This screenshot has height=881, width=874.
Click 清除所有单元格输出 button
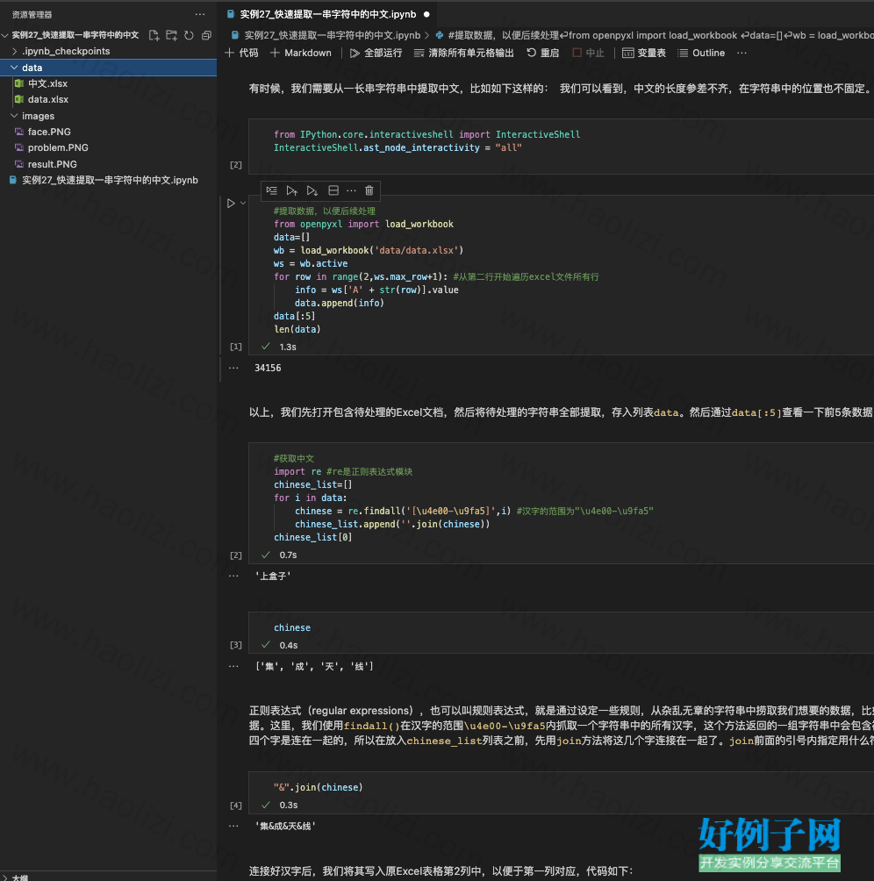click(x=464, y=53)
